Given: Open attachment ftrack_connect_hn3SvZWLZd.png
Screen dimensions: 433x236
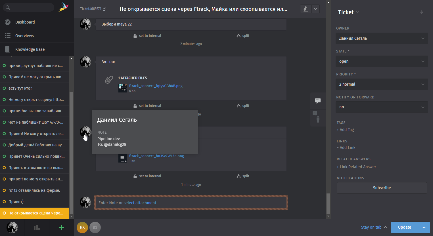Looking at the screenshot, I should (156, 156).
